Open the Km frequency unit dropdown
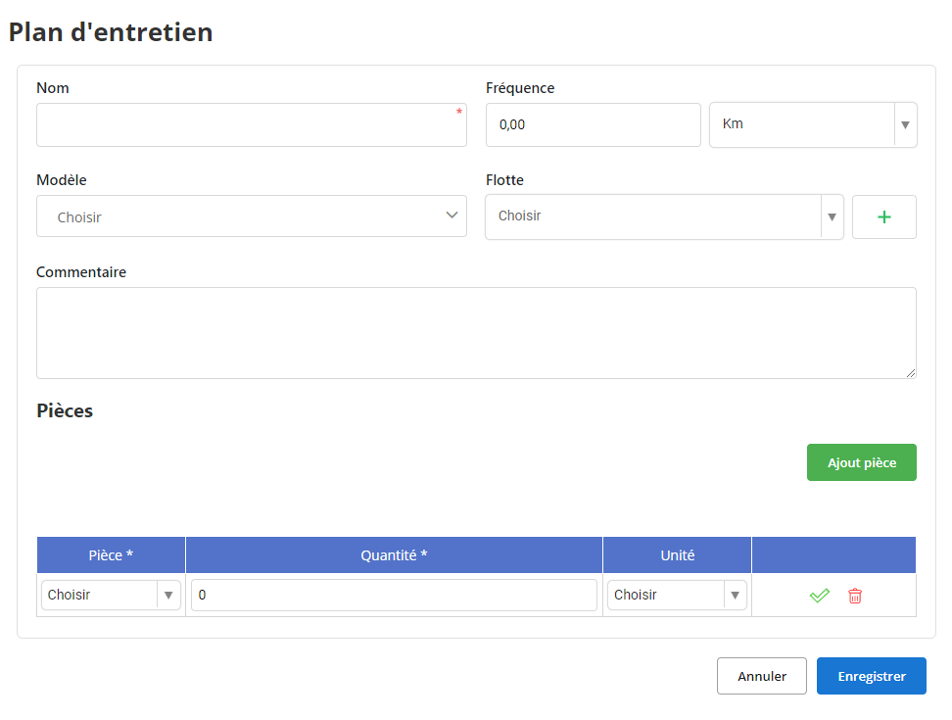Image resolution: width=952 pixels, height=720 pixels. click(x=813, y=124)
